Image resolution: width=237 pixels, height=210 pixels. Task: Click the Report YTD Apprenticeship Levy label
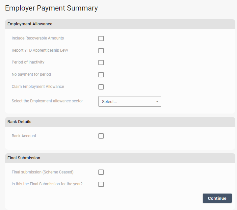coord(40,50)
